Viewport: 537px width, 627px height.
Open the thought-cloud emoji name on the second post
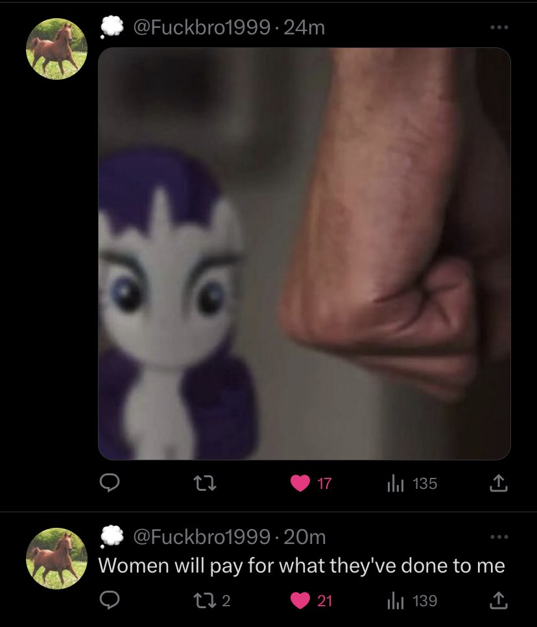click(112, 536)
